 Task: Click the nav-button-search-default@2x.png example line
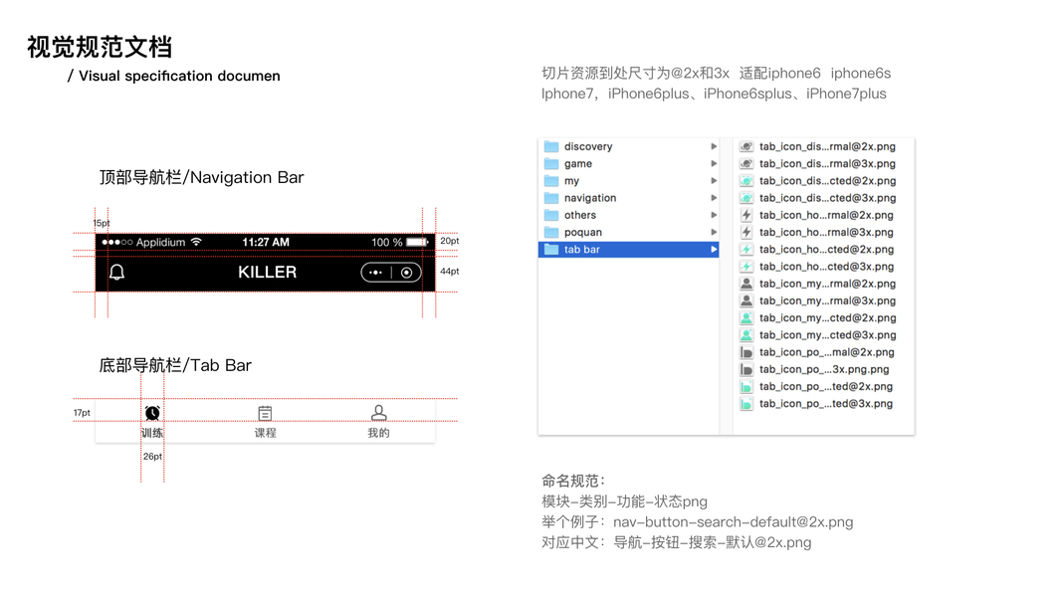[697, 521]
